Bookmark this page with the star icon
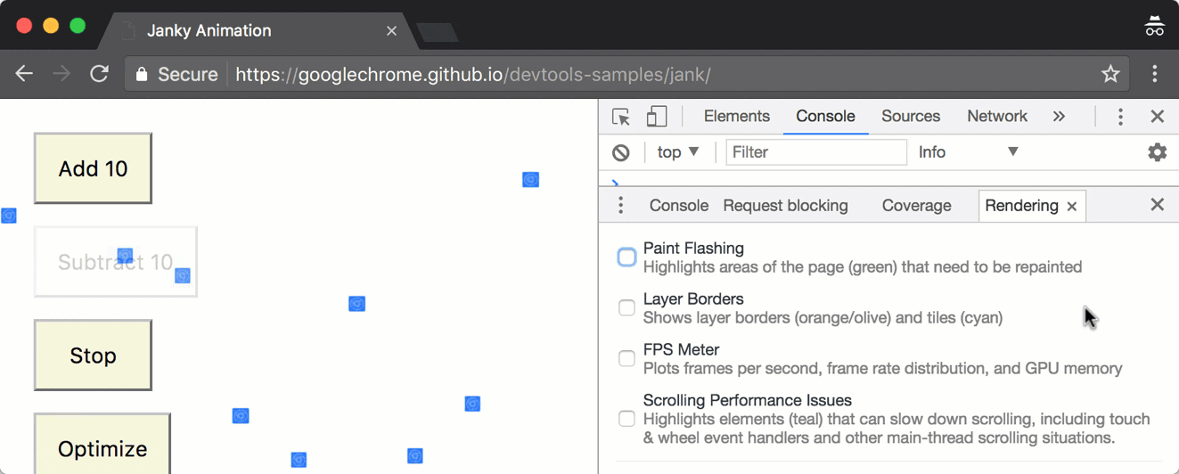 [x=1110, y=74]
